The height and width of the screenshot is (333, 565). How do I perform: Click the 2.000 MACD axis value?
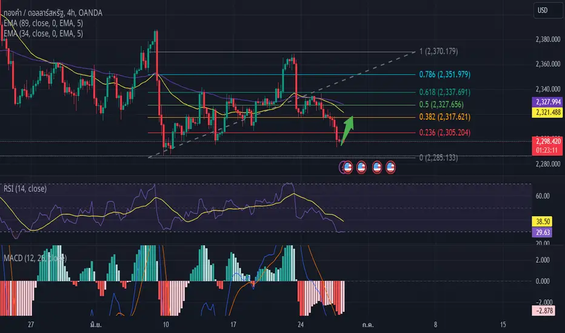(543, 260)
